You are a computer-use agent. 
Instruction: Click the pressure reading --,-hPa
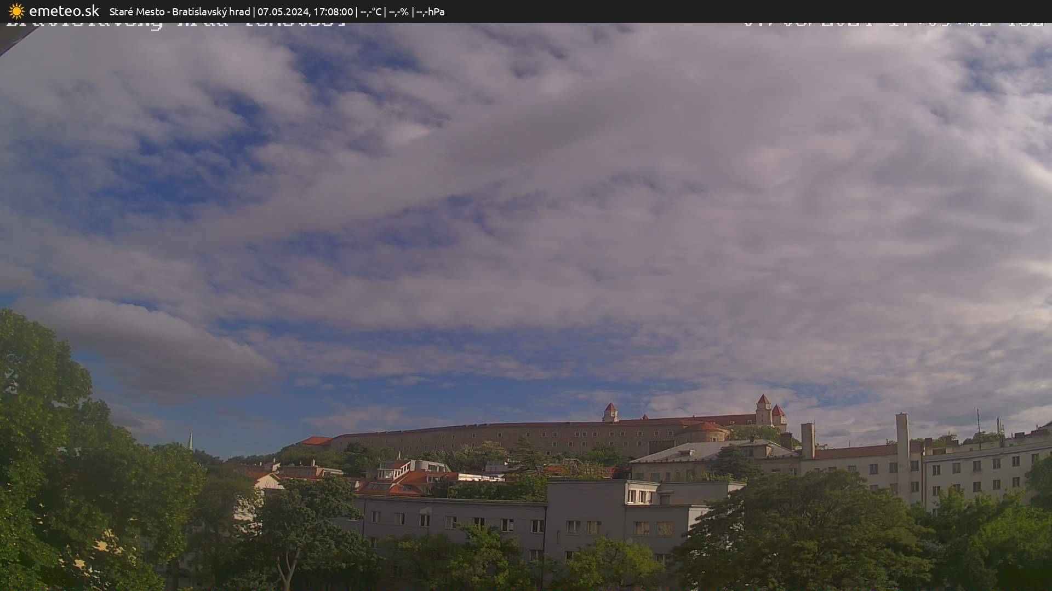tap(432, 11)
